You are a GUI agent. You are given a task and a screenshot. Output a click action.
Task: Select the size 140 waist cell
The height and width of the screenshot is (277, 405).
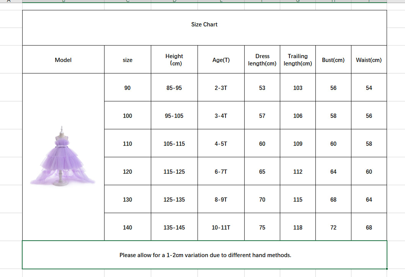[x=369, y=228]
